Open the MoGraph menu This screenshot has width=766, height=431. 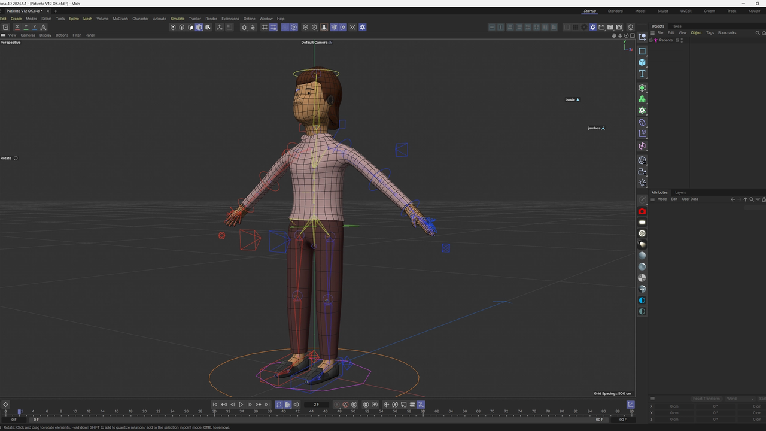[x=120, y=19]
